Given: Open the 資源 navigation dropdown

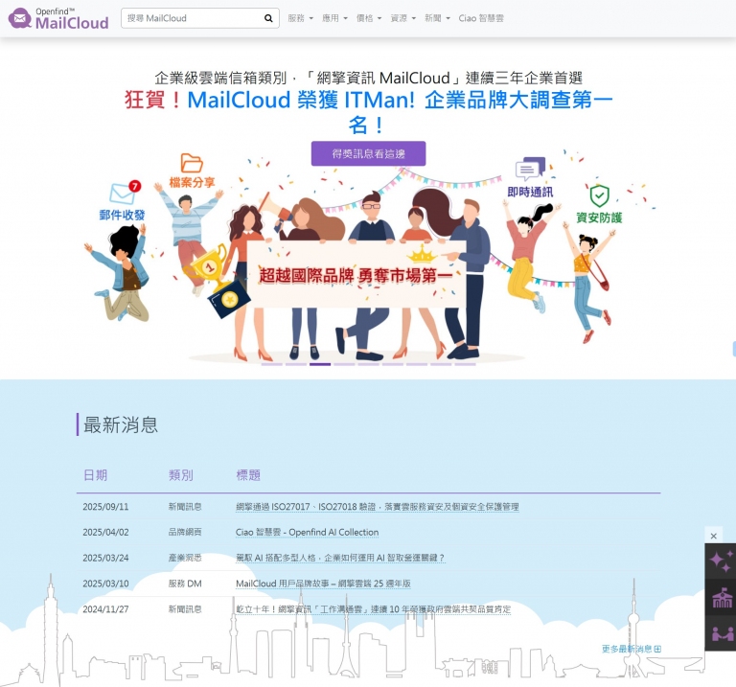Looking at the screenshot, I should pos(402,18).
